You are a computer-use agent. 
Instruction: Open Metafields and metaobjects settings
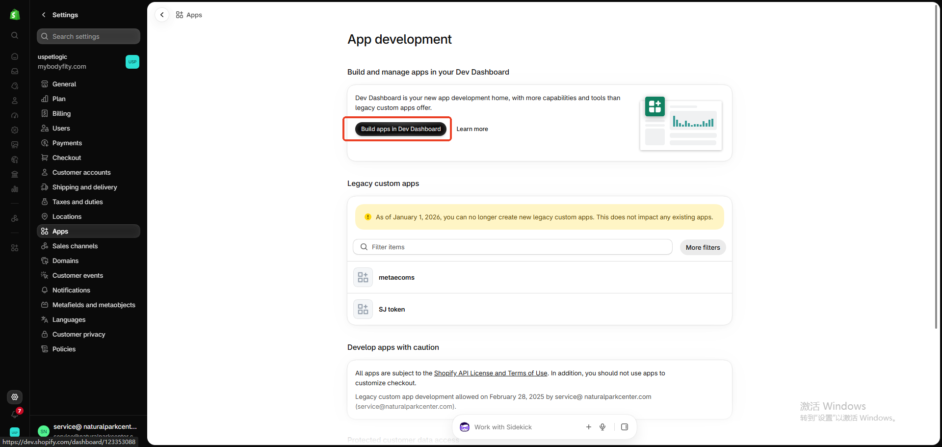point(88,305)
